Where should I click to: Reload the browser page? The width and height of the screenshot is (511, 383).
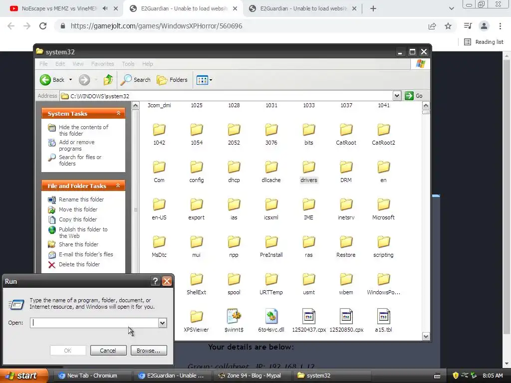[x=43, y=26]
